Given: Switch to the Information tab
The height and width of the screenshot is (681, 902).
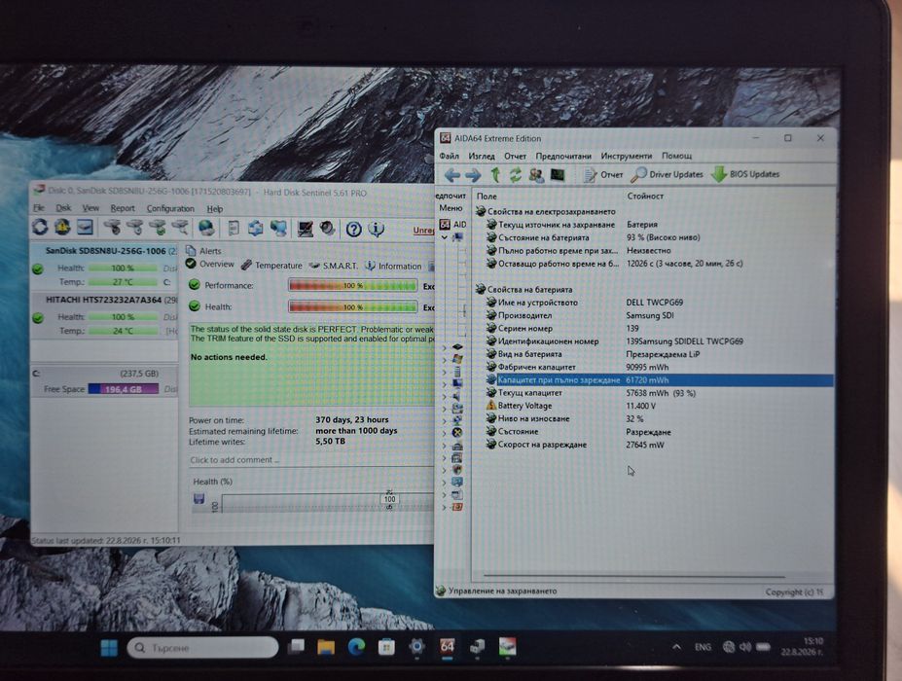Looking at the screenshot, I should tap(393, 266).
